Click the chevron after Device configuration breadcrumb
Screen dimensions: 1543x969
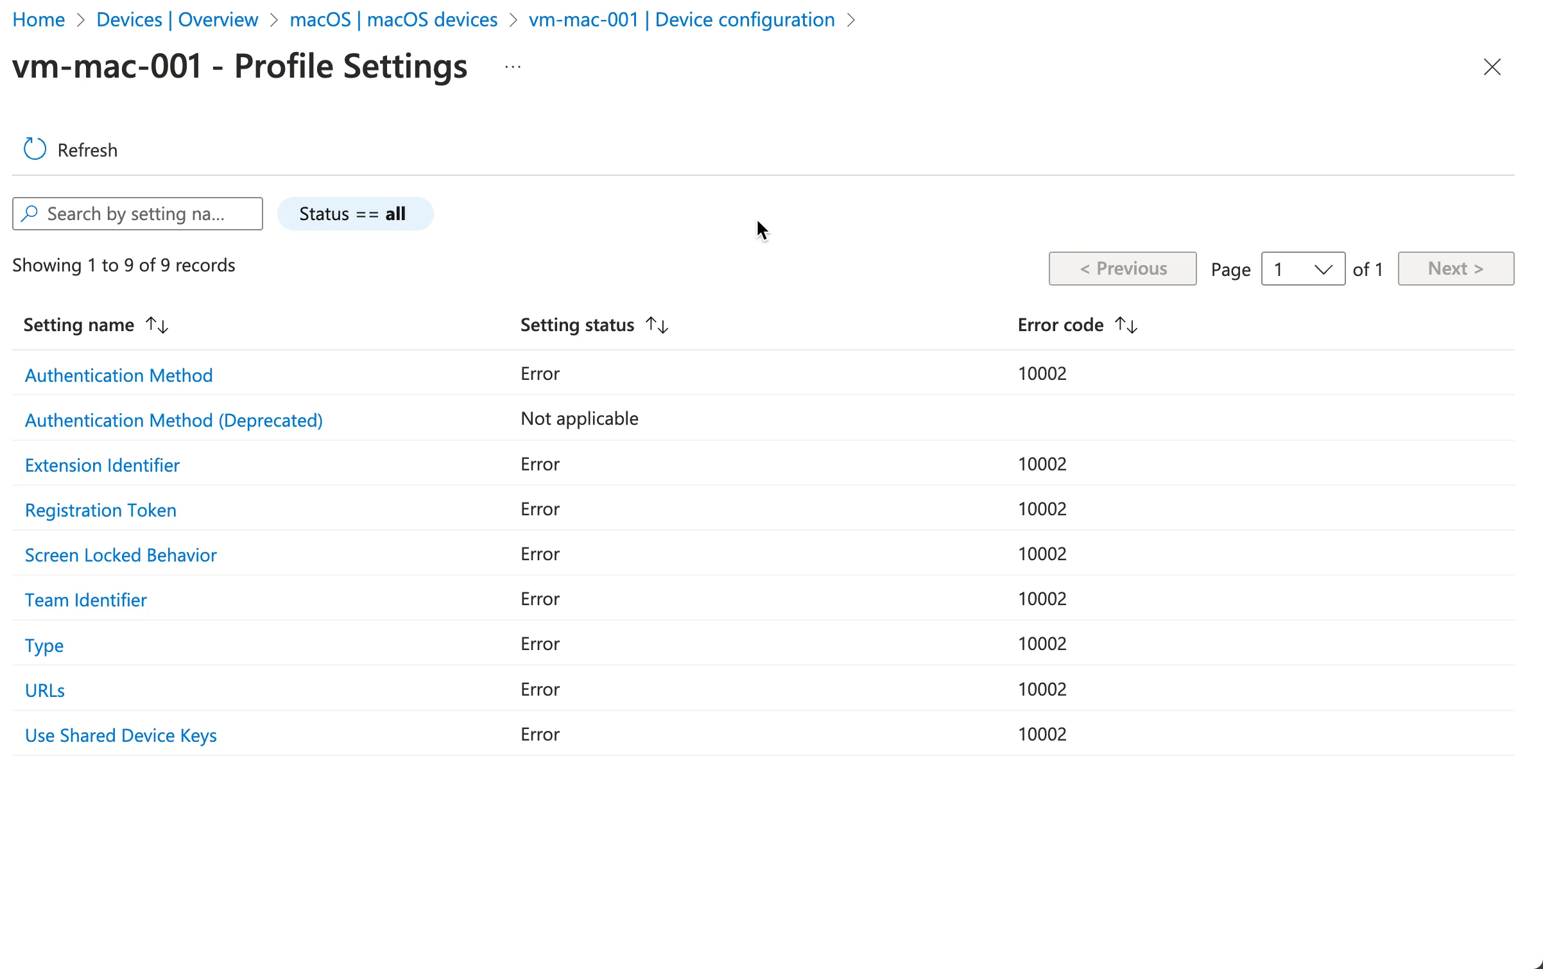click(851, 20)
